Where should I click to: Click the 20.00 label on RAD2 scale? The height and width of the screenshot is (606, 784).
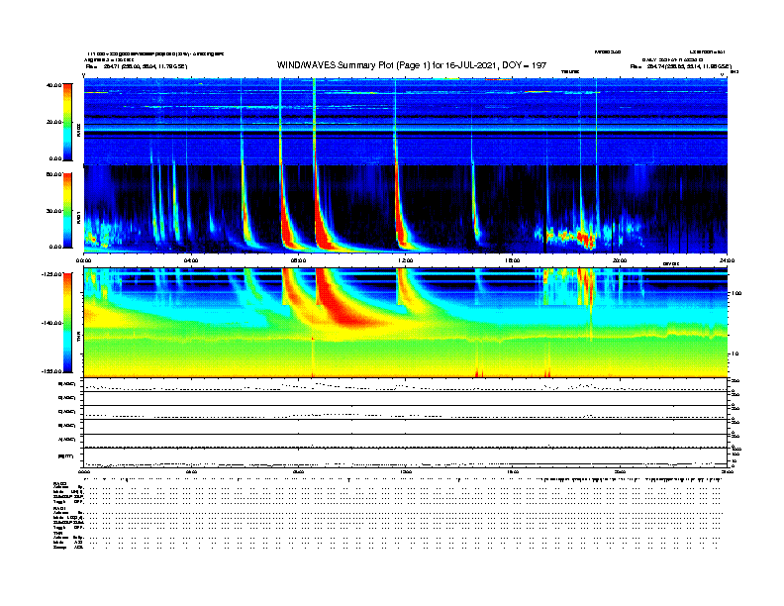[x=53, y=122]
